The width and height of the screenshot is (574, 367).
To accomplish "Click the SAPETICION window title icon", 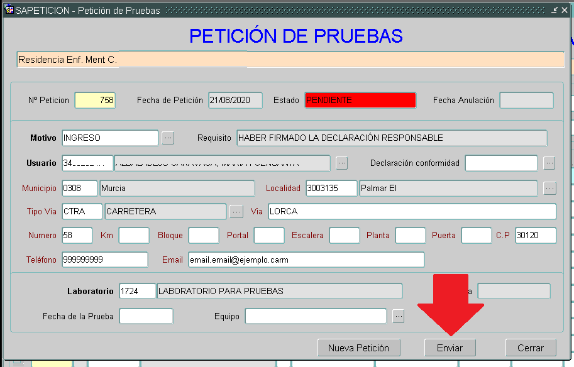I will coord(9,10).
